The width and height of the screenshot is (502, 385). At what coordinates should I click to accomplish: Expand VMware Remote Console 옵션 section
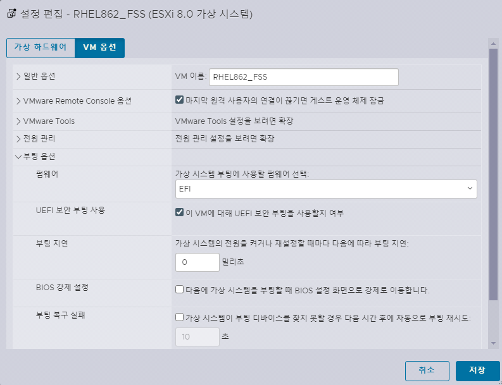tap(18, 101)
